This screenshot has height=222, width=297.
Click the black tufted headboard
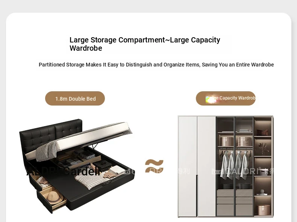coord(51,134)
